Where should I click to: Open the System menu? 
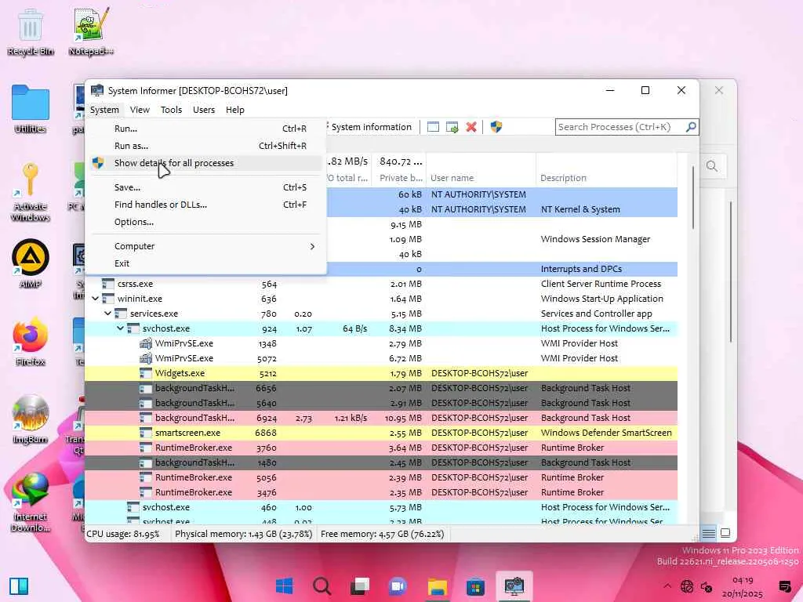click(104, 110)
